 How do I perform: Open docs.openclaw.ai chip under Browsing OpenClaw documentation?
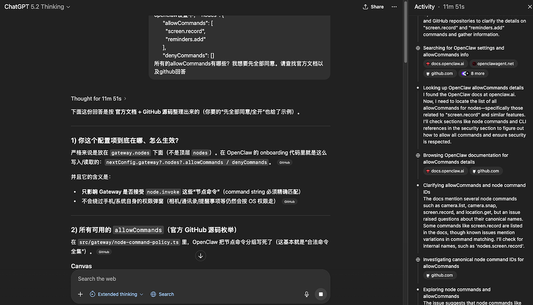[445, 171]
